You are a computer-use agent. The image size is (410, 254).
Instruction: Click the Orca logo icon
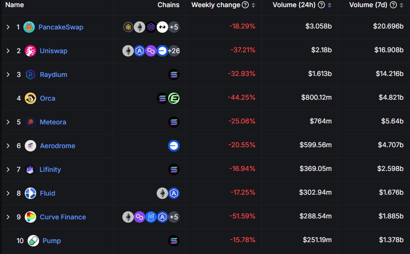[x=30, y=98]
